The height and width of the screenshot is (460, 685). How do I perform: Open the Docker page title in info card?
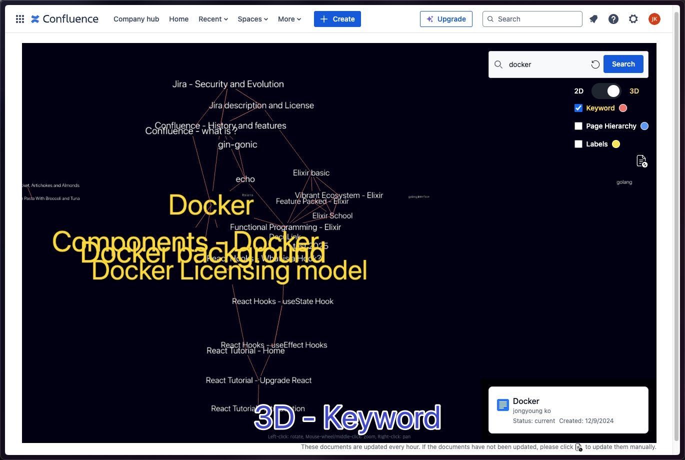pyautogui.click(x=526, y=401)
